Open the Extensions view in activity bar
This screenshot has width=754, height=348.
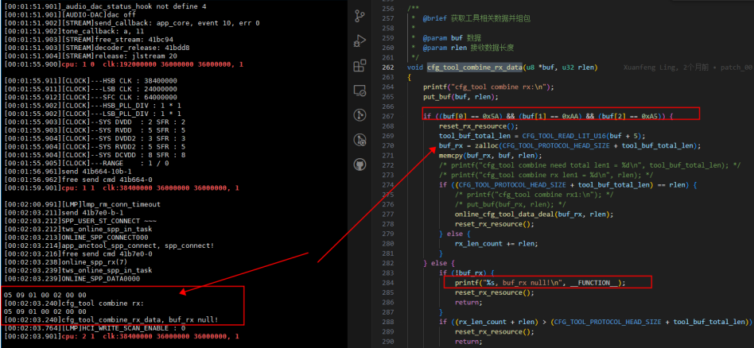click(360, 66)
